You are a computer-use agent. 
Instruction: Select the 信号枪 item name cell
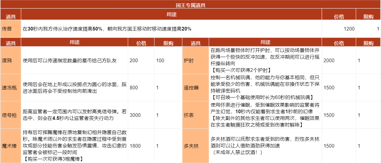click(11, 115)
